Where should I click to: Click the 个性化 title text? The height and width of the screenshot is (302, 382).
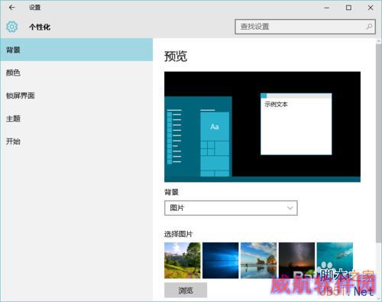40,27
